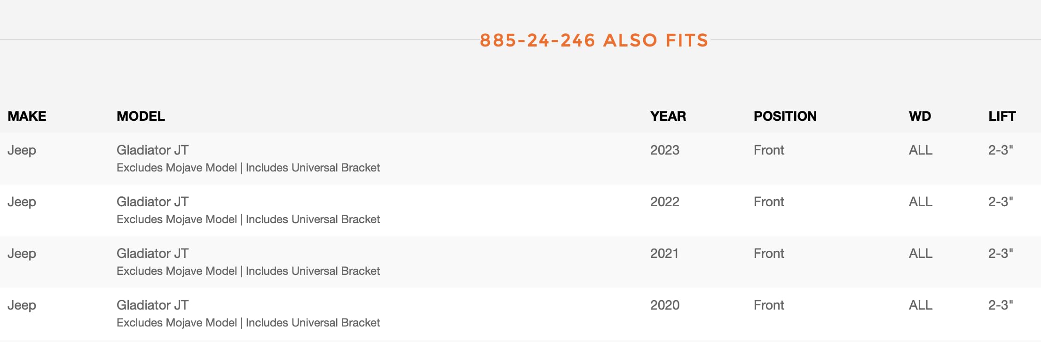This screenshot has width=1041, height=342.
Task: Click the 885-24-246 ALSO FITS heading
Action: 594,40
